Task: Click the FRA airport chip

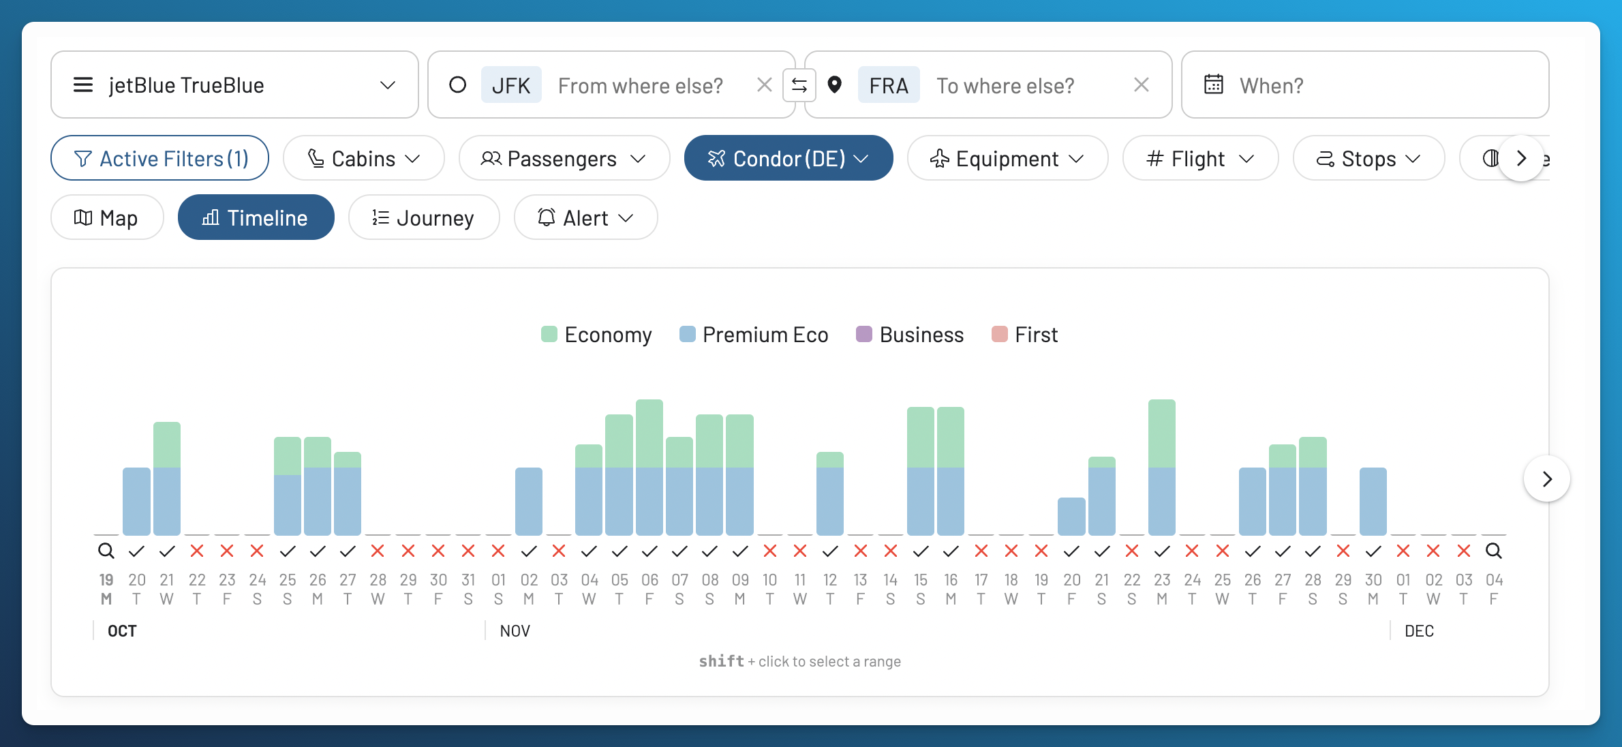Action: (889, 85)
